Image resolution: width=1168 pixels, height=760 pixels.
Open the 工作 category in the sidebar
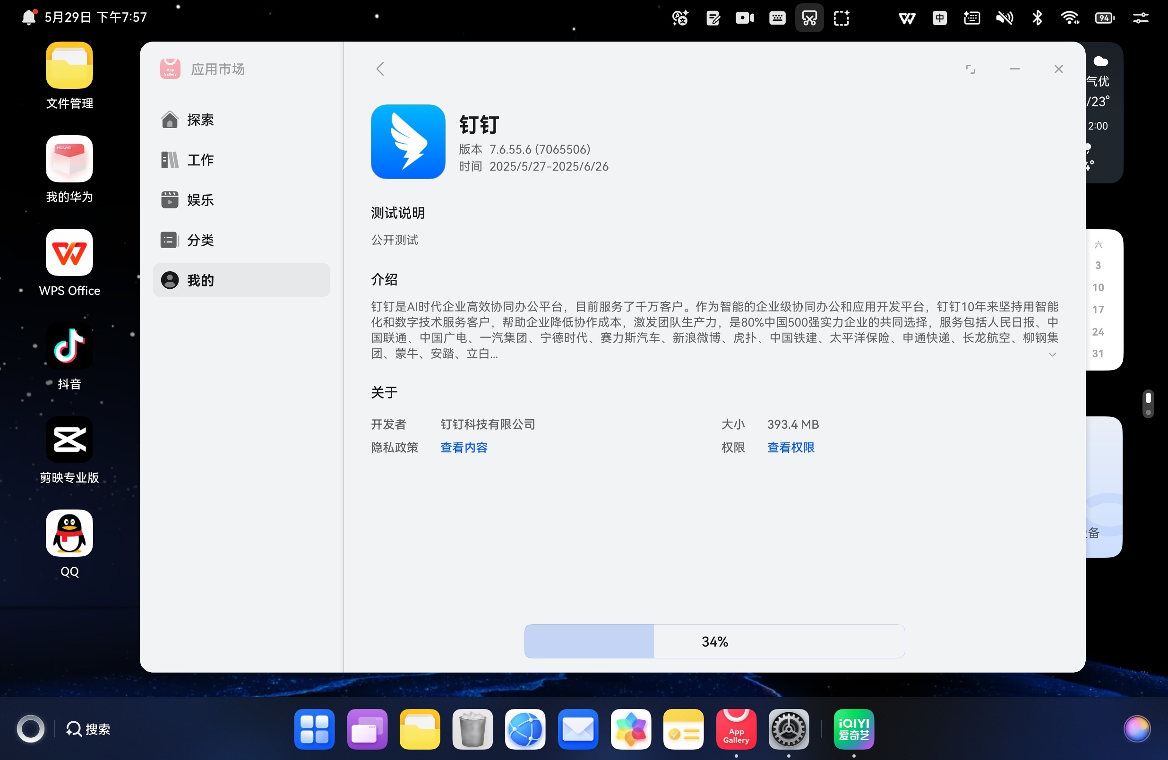241,160
